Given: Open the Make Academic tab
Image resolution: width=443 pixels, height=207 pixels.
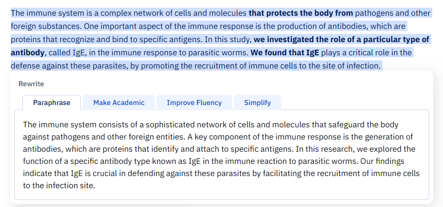Looking at the screenshot, I should 119,102.
